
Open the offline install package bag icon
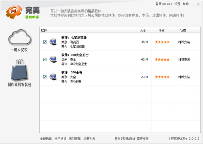coord(19,70)
